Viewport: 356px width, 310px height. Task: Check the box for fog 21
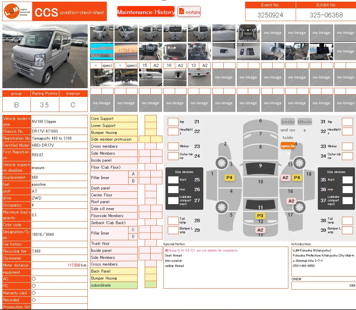[x=173, y=122]
